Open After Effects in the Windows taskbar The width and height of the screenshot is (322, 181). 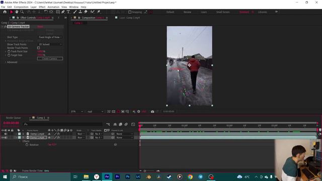click(x=107, y=176)
